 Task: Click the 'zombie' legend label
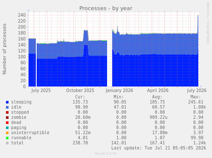(19, 117)
